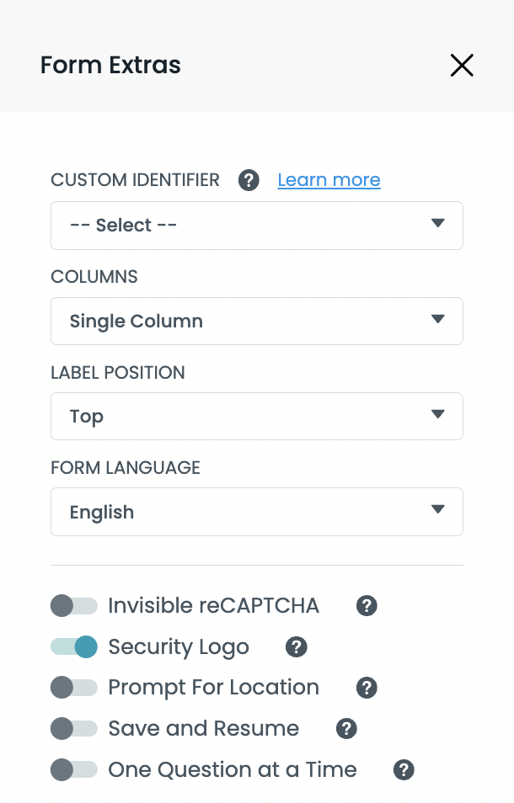The image size is (514, 803).
Task: Enable the Save and Resume toggle
Action: point(74,729)
